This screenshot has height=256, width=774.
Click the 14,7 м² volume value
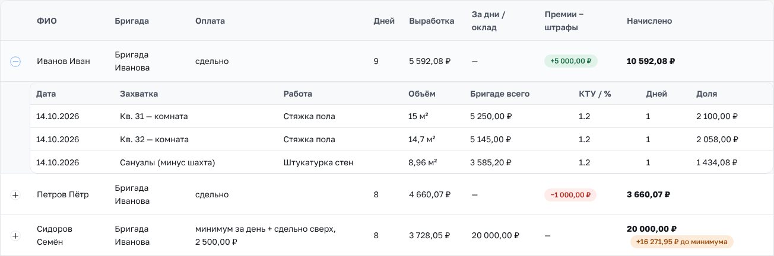[x=422, y=139]
